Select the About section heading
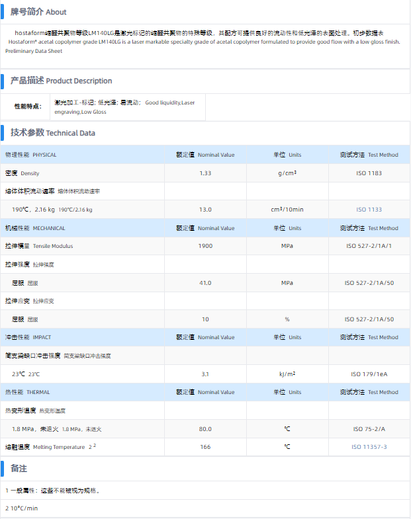The image size is (411, 519). [x=38, y=12]
